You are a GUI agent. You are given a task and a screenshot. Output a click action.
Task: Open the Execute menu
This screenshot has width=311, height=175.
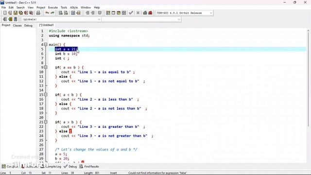[53, 8]
